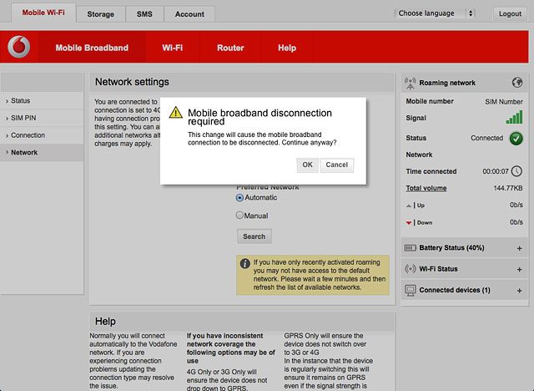
Task: Expand Battery Status with the plus sign
Action: [x=519, y=248]
